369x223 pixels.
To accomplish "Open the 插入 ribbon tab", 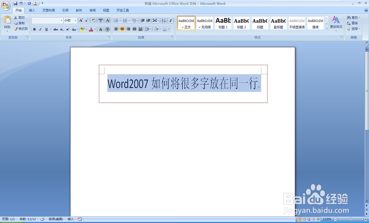I will click(x=32, y=10).
